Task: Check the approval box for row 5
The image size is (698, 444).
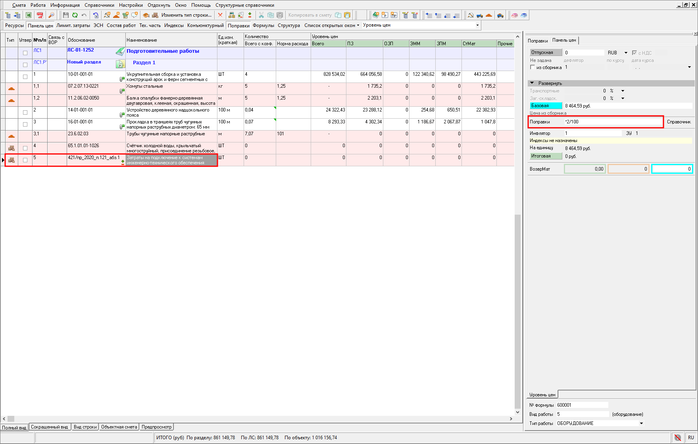Action: click(x=25, y=160)
